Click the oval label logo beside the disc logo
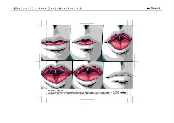 123,93
